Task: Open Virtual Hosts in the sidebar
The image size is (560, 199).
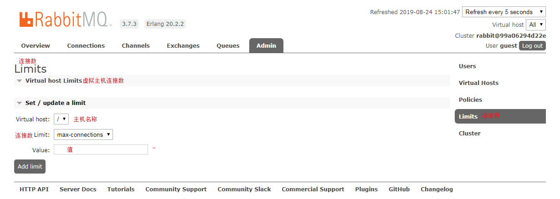Action: [478, 83]
